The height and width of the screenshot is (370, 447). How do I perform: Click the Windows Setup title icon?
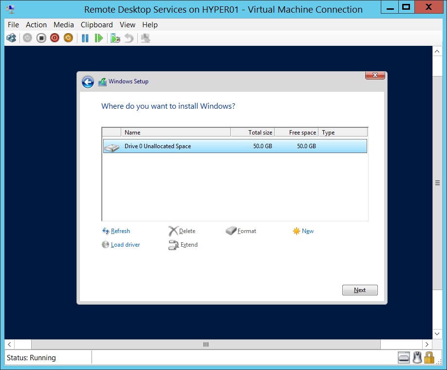pos(102,82)
